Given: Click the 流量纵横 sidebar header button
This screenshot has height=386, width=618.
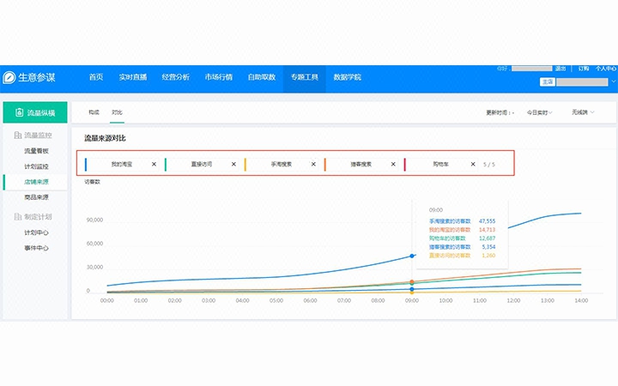Looking at the screenshot, I should [x=35, y=112].
